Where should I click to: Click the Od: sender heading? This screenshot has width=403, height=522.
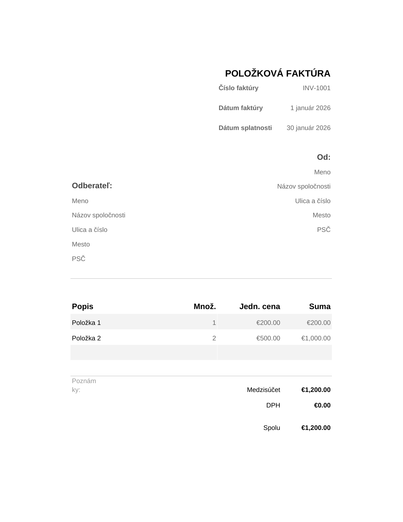click(324, 157)
